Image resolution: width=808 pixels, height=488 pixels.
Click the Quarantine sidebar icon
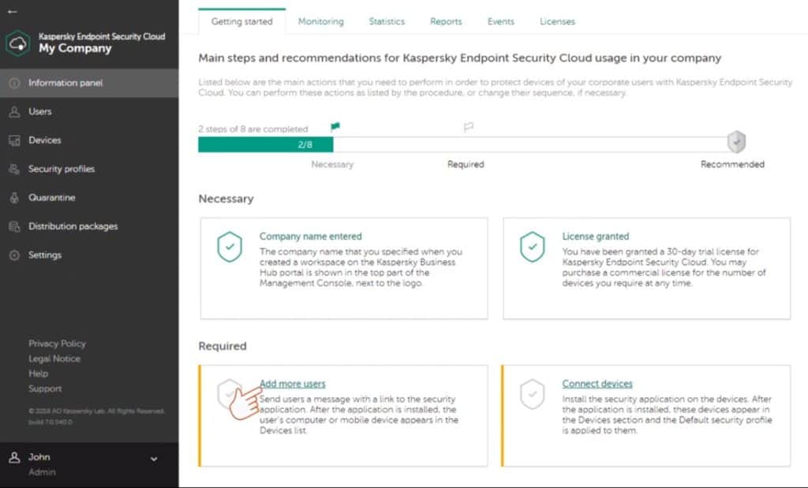(14, 198)
